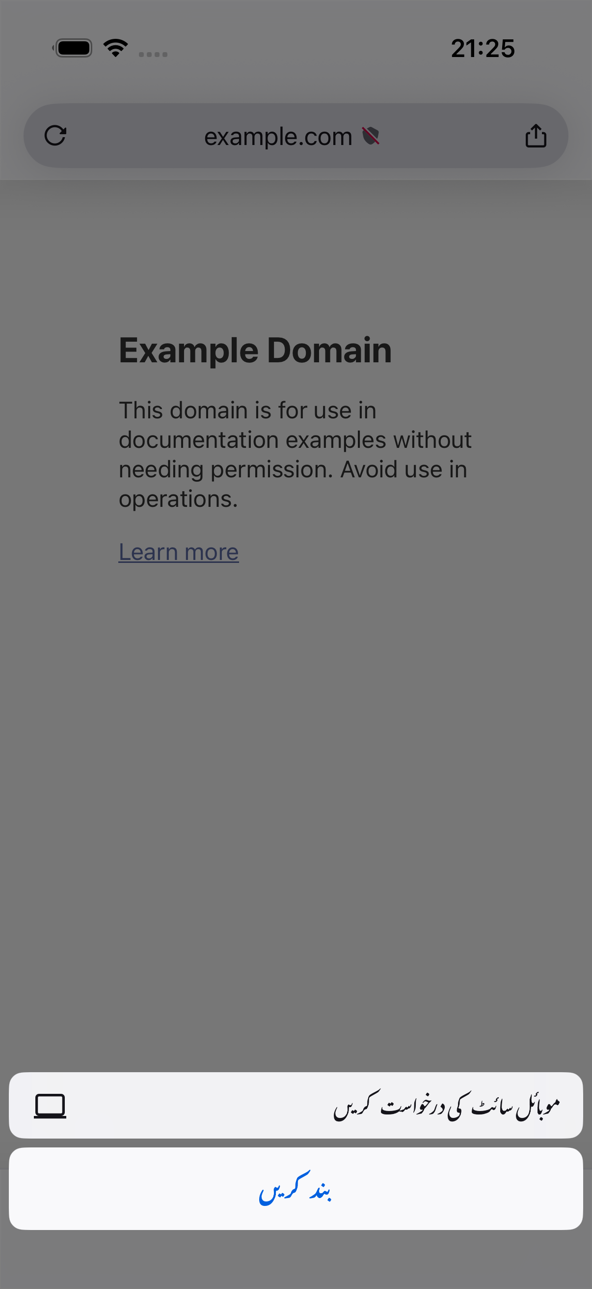Open the share sheet icon in the address bar
Screen dimensions: 592x1289
[x=536, y=136]
